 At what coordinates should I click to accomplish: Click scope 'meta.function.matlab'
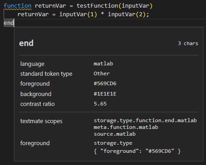pos(126,127)
